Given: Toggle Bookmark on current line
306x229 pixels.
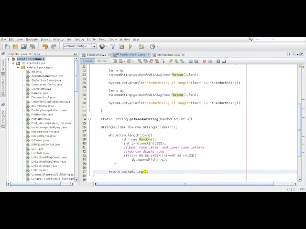Looking at the screenshot, I should [182, 62].
